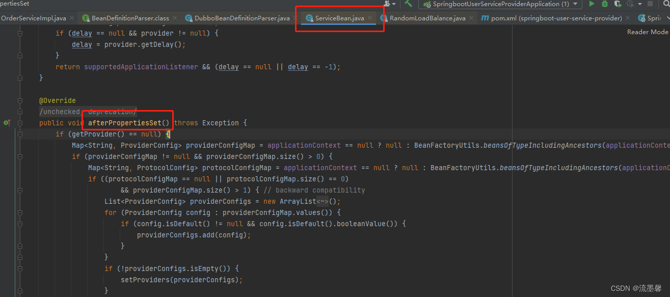Close the ServiceBean.java tab
Screen dimensions: 670x297
(x=370, y=18)
